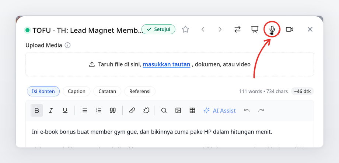Screen dimensions: 339x163
Task: Open AI Assist
Action: [220, 110]
